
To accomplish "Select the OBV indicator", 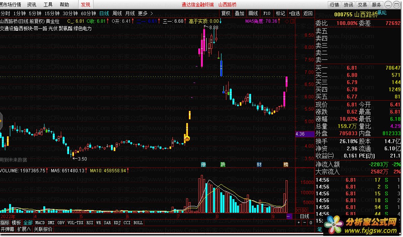I will coord(61,223).
